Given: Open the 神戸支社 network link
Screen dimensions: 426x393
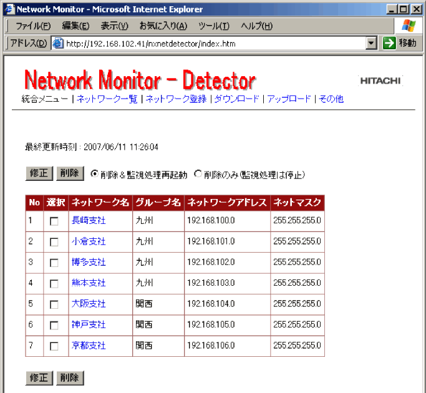Looking at the screenshot, I should (x=89, y=324).
